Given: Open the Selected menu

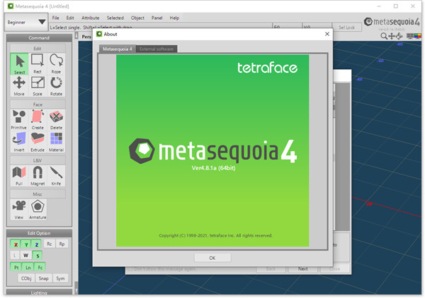Looking at the screenshot, I should [x=115, y=18].
